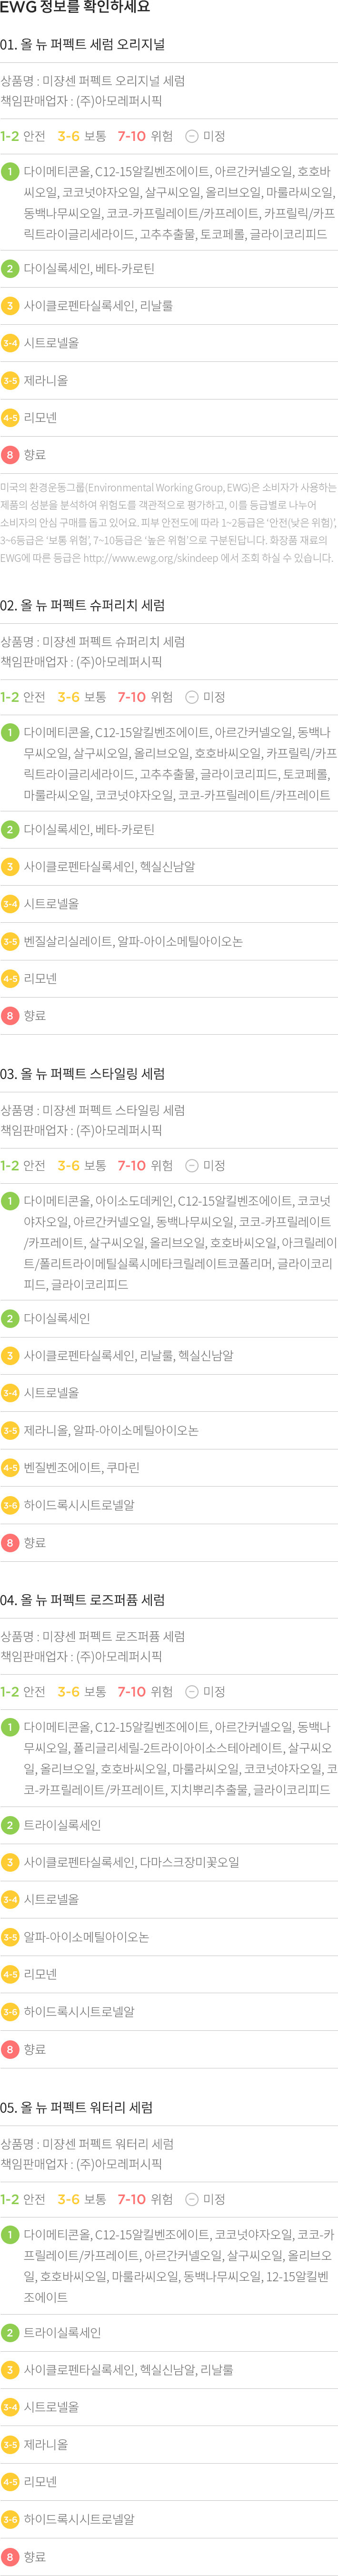Screen dimensions: 338x2576
Task: Click the green grade 1 badge under 오리지널 세럼
Action: [10, 172]
